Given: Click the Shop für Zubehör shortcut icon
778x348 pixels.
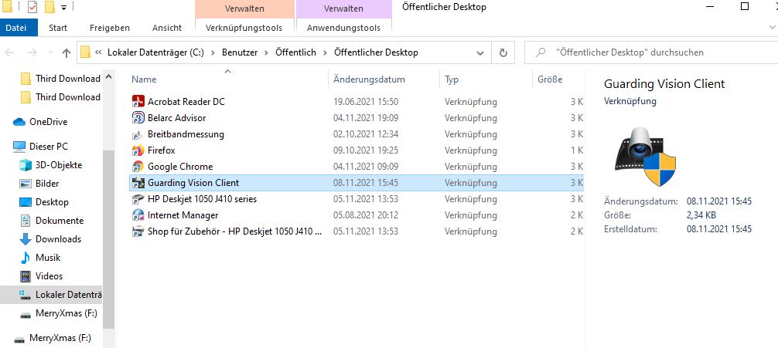Looking at the screenshot, I should point(138,231).
